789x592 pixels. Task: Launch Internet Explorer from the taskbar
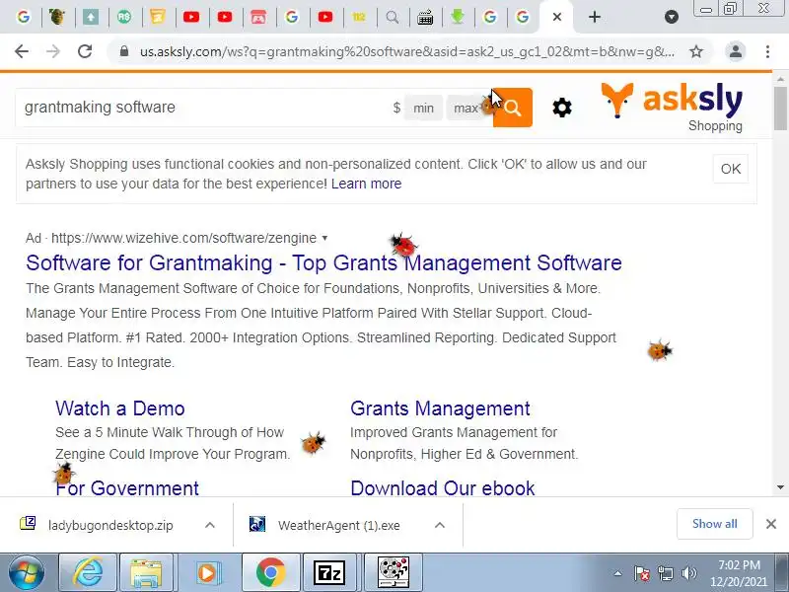coord(88,573)
